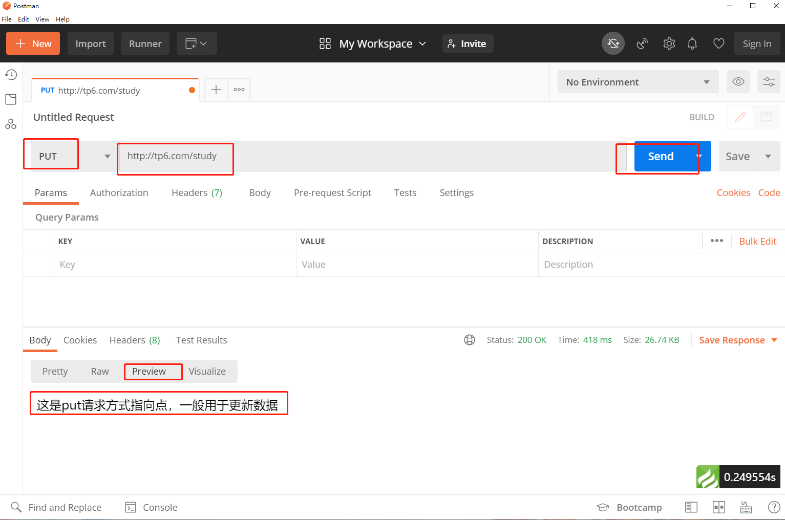Screen dimensions: 785x520
Task: Select the Pretty response view
Action: [55, 371]
